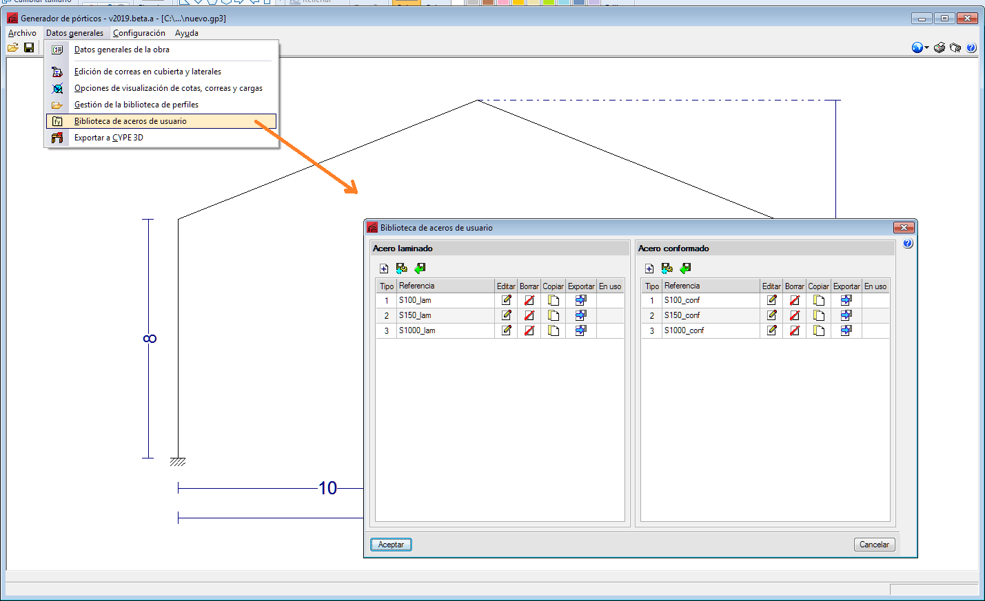Delete the S150_lam steel
The width and height of the screenshot is (985, 601).
pyautogui.click(x=529, y=315)
